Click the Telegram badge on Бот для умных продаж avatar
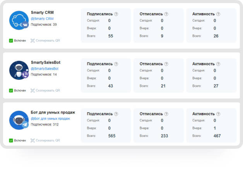The height and width of the screenshot is (172, 243). tap(25, 125)
